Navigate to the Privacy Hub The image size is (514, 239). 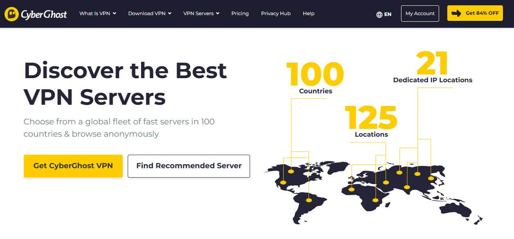pyautogui.click(x=275, y=14)
